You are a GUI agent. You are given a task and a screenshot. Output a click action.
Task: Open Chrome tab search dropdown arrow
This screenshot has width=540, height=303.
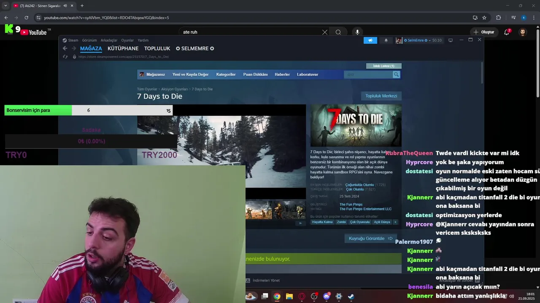pyautogui.click(x=5, y=6)
